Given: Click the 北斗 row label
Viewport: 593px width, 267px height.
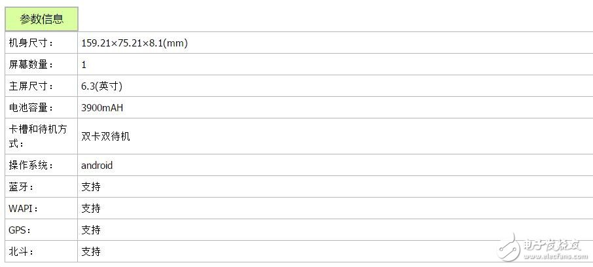Looking at the screenshot, I should coord(20,252).
